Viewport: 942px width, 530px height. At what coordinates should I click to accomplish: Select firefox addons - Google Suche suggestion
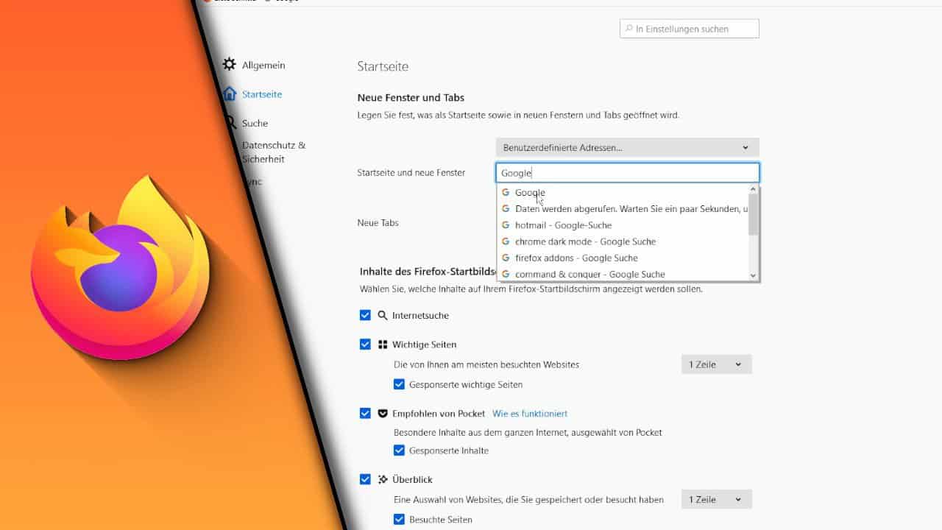click(x=623, y=258)
